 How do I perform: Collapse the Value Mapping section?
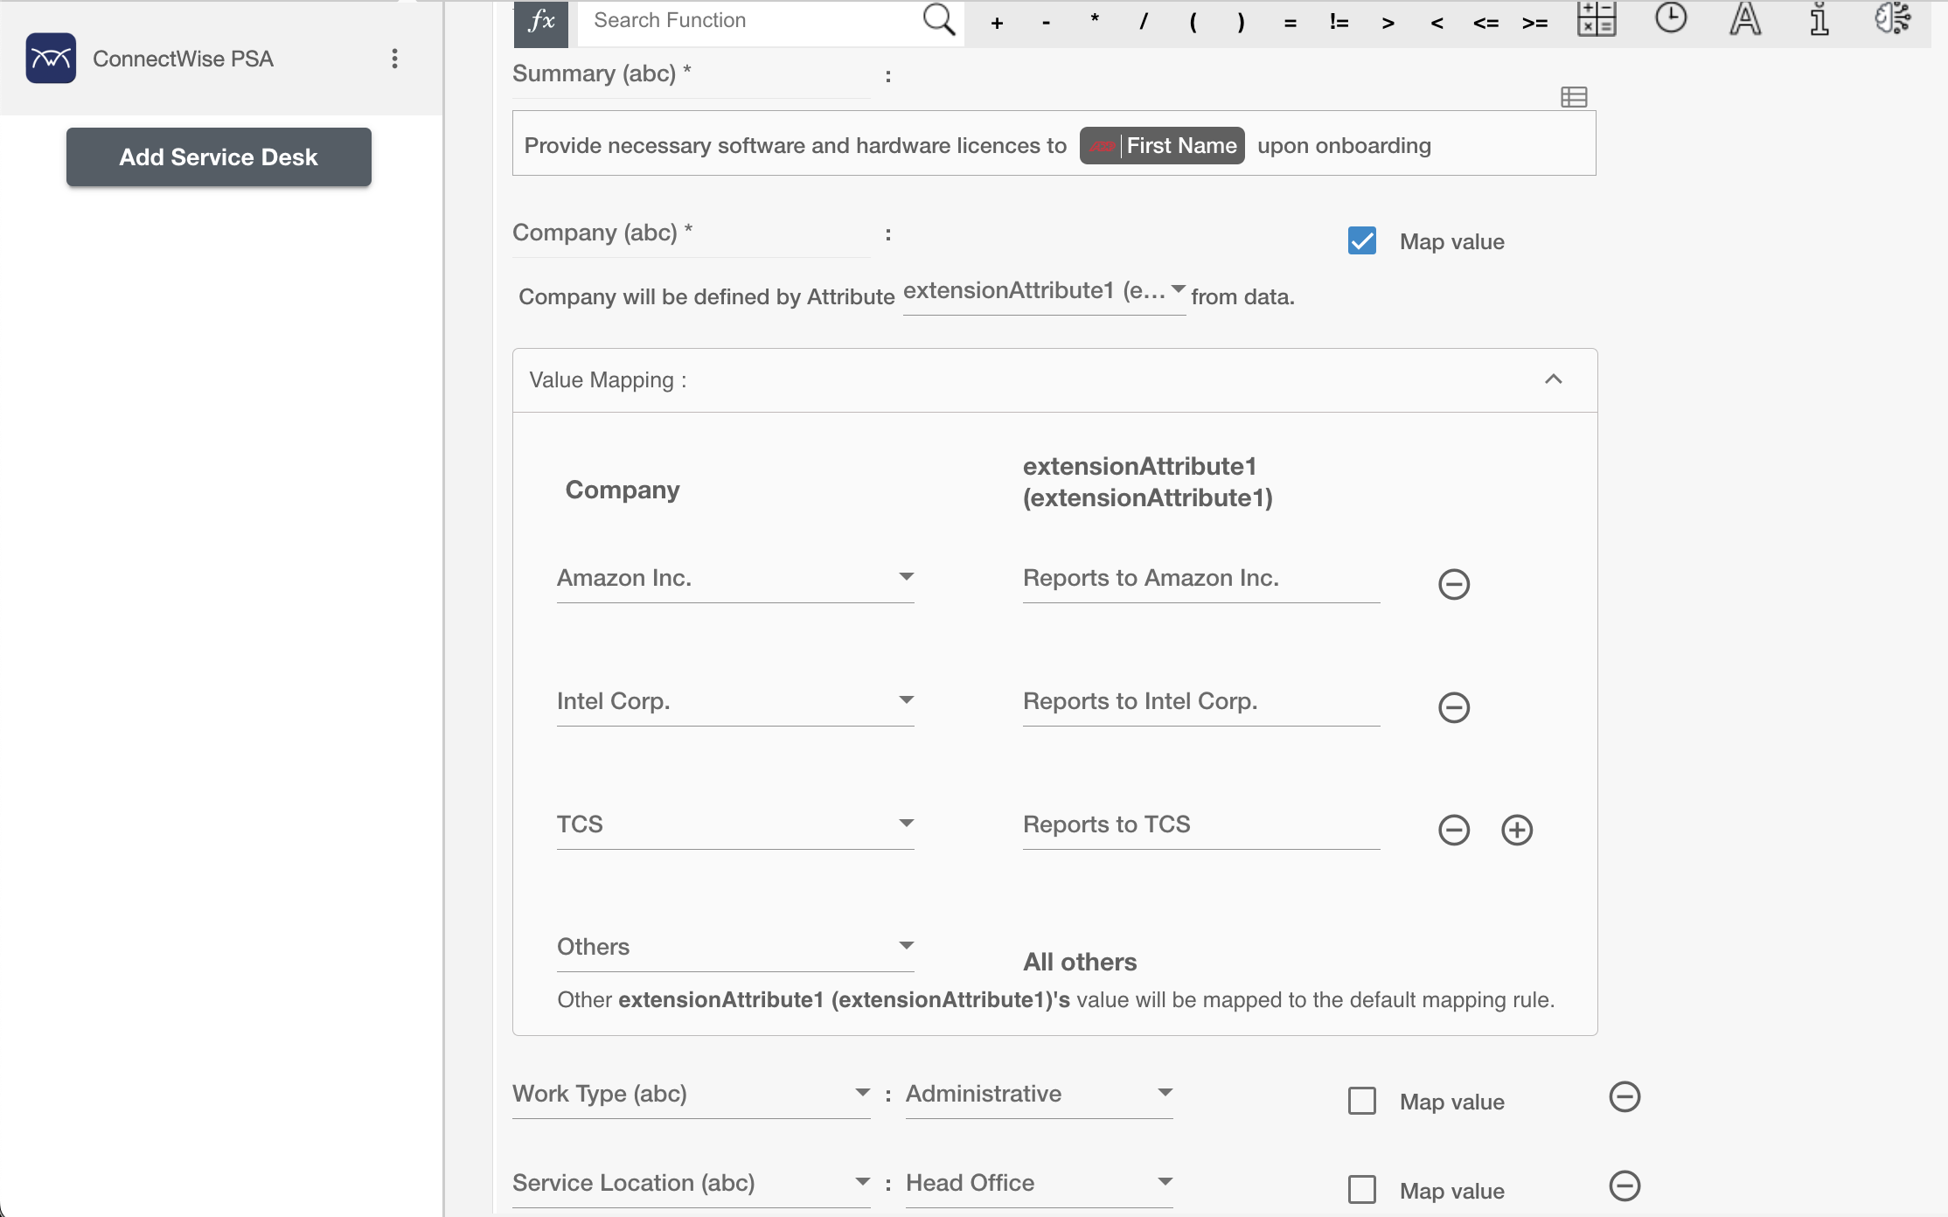tap(1554, 379)
